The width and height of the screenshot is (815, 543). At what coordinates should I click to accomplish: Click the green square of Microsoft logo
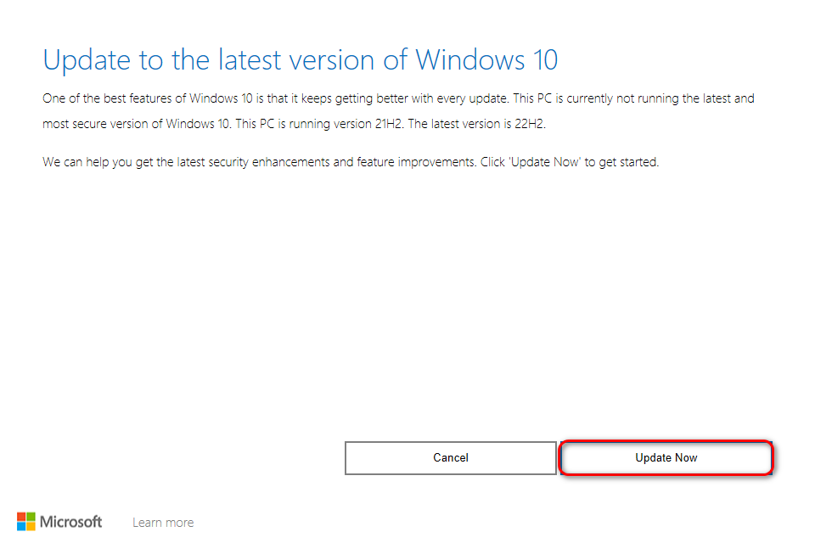[31, 516]
